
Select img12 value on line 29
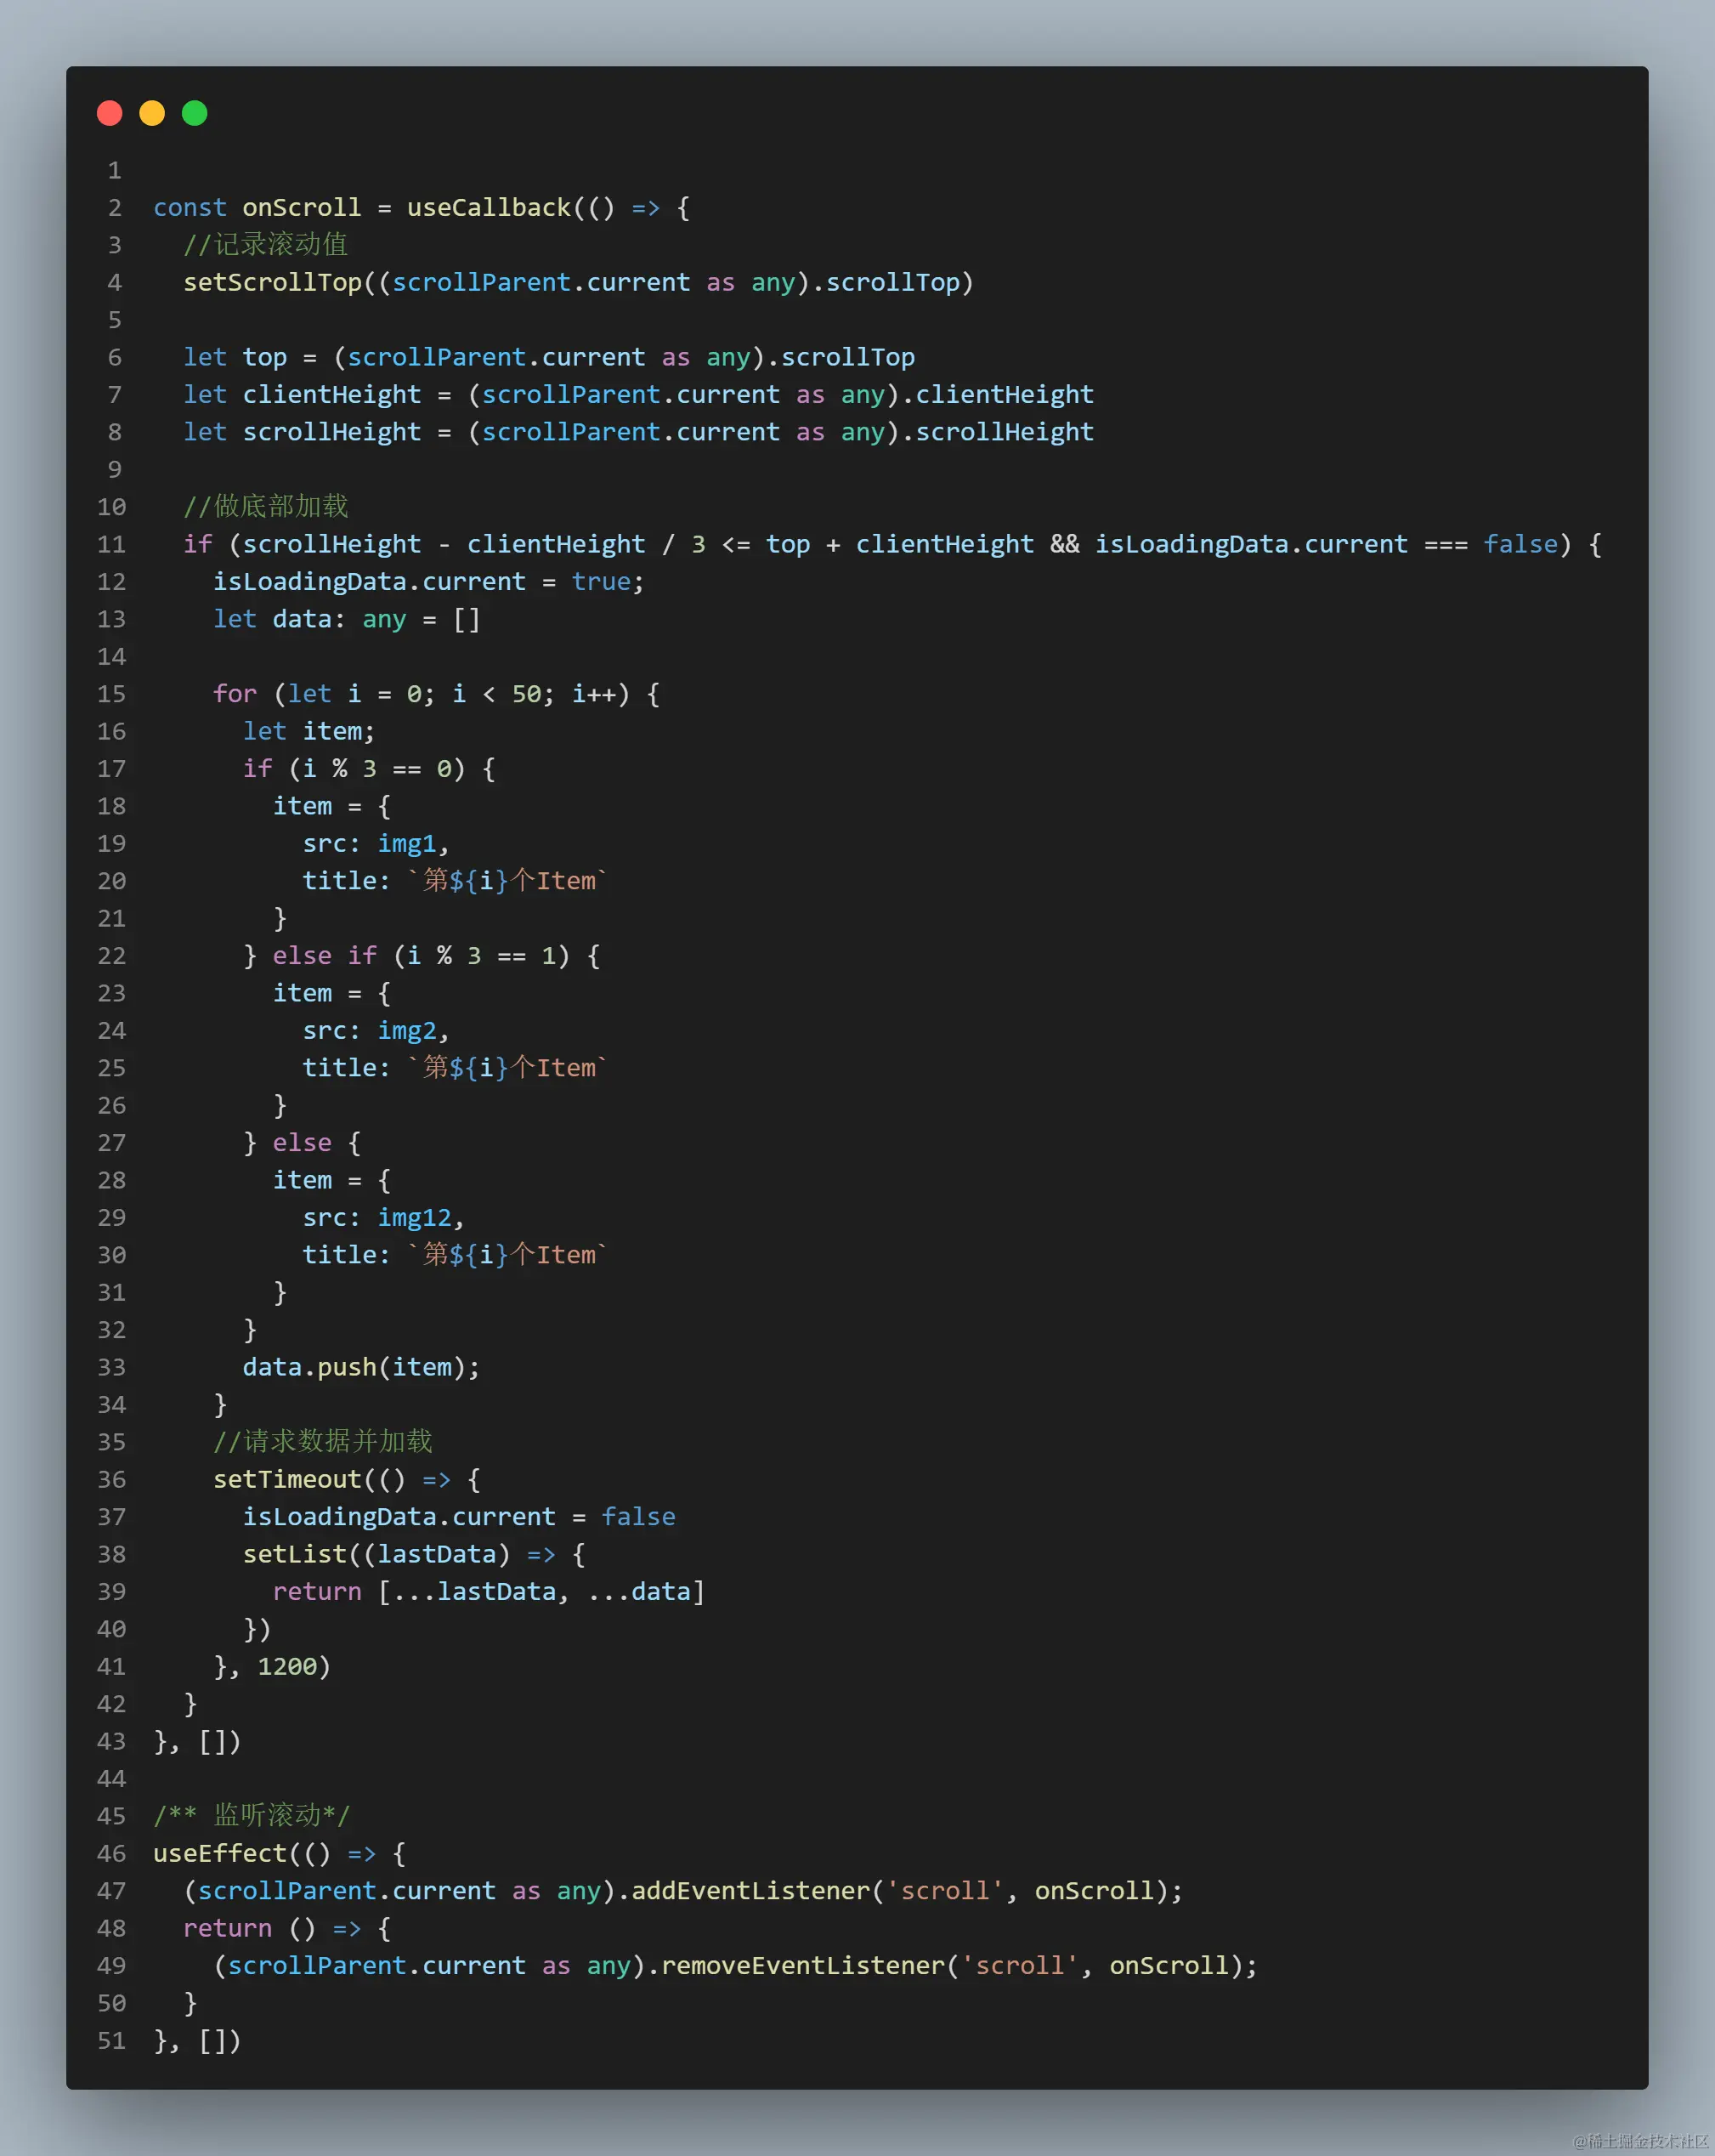[415, 1217]
